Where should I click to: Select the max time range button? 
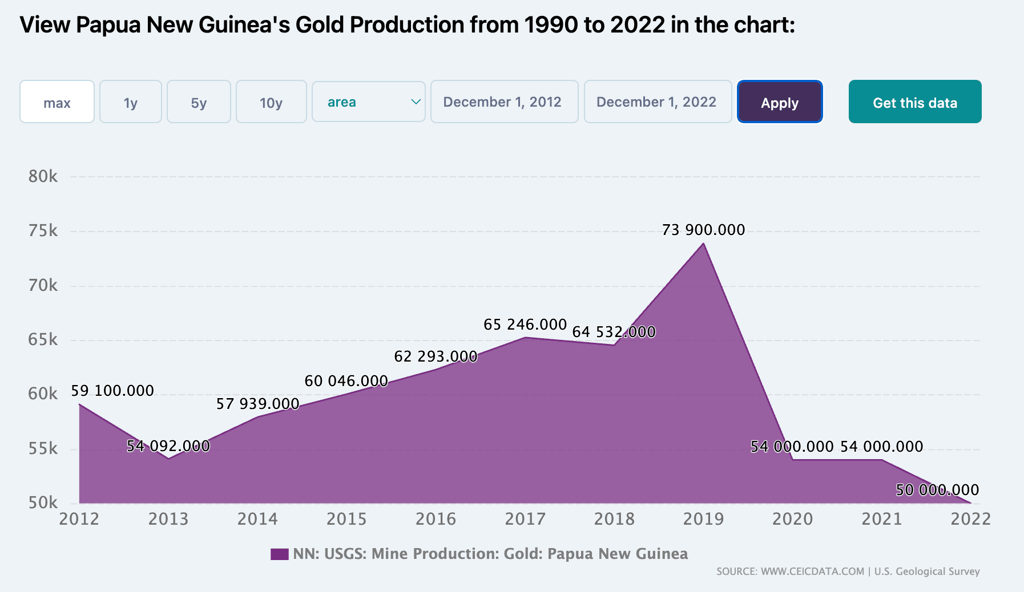57,102
